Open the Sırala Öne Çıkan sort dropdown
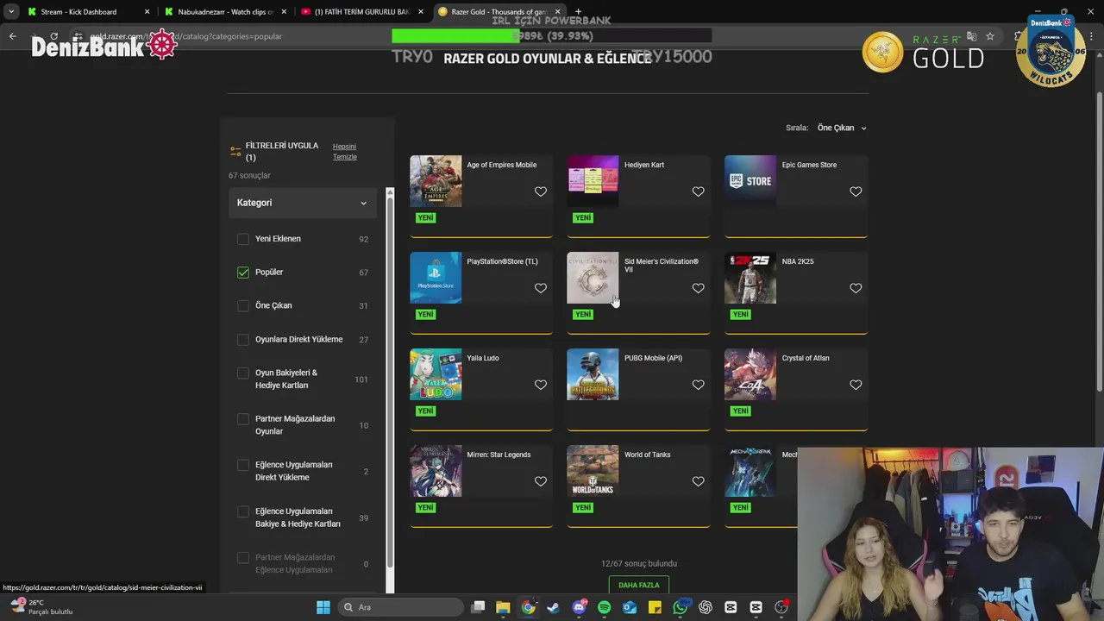 842,128
